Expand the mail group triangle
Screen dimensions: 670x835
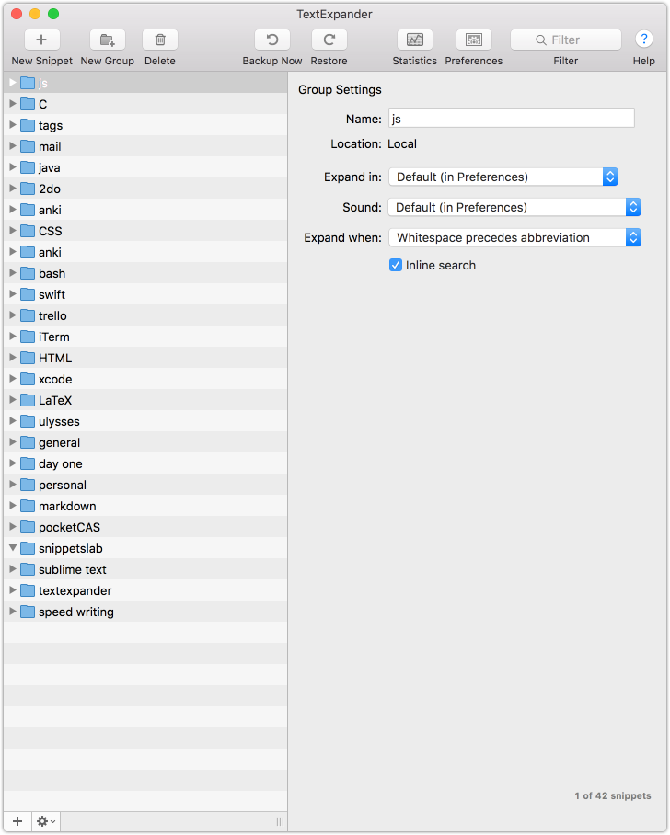click(13, 146)
